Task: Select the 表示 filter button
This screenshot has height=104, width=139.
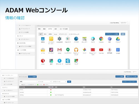Action: click(45, 34)
